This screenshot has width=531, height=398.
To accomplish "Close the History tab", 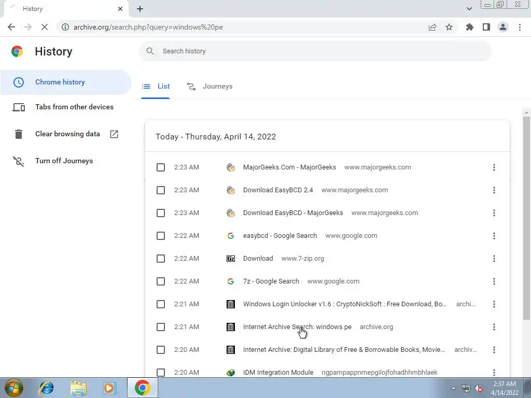I will (x=120, y=9).
